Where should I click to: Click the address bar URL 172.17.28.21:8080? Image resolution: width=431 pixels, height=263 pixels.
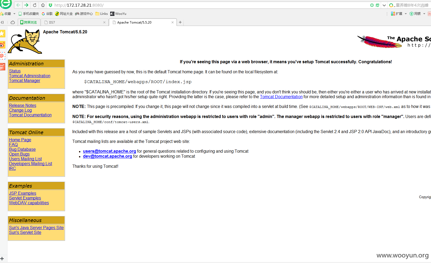[79, 5]
